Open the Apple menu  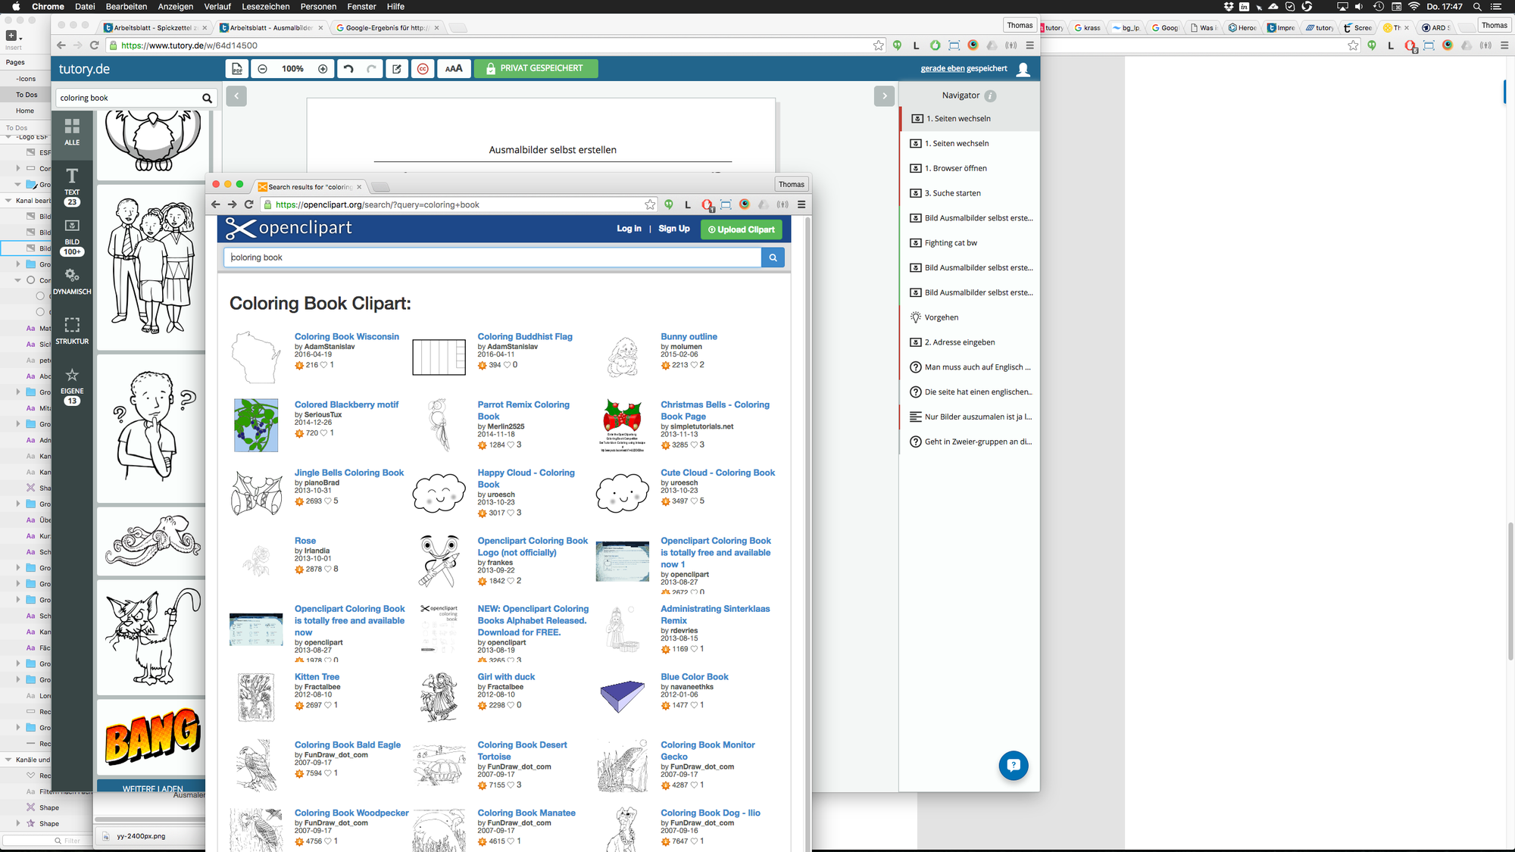click(15, 7)
